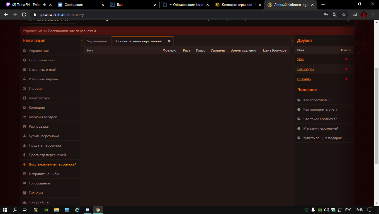Bookmark this page with the star icon
The height and width of the screenshot is (214, 379).
(x=344, y=14)
